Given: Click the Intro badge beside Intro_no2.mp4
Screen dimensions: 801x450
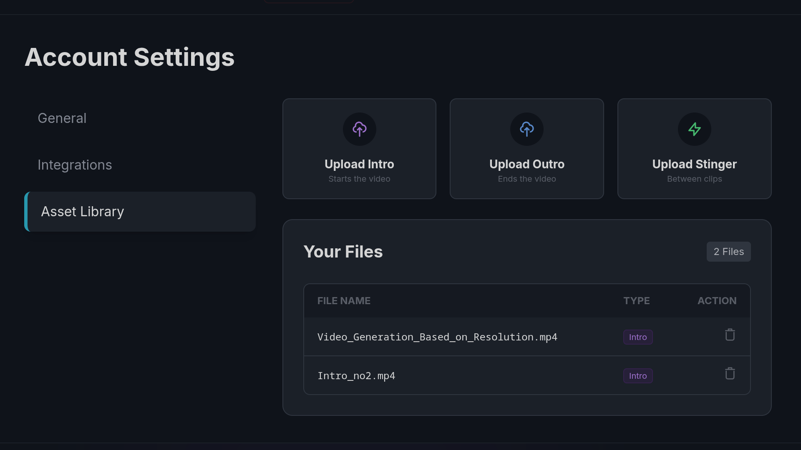Looking at the screenshot, I should [637, 375].
